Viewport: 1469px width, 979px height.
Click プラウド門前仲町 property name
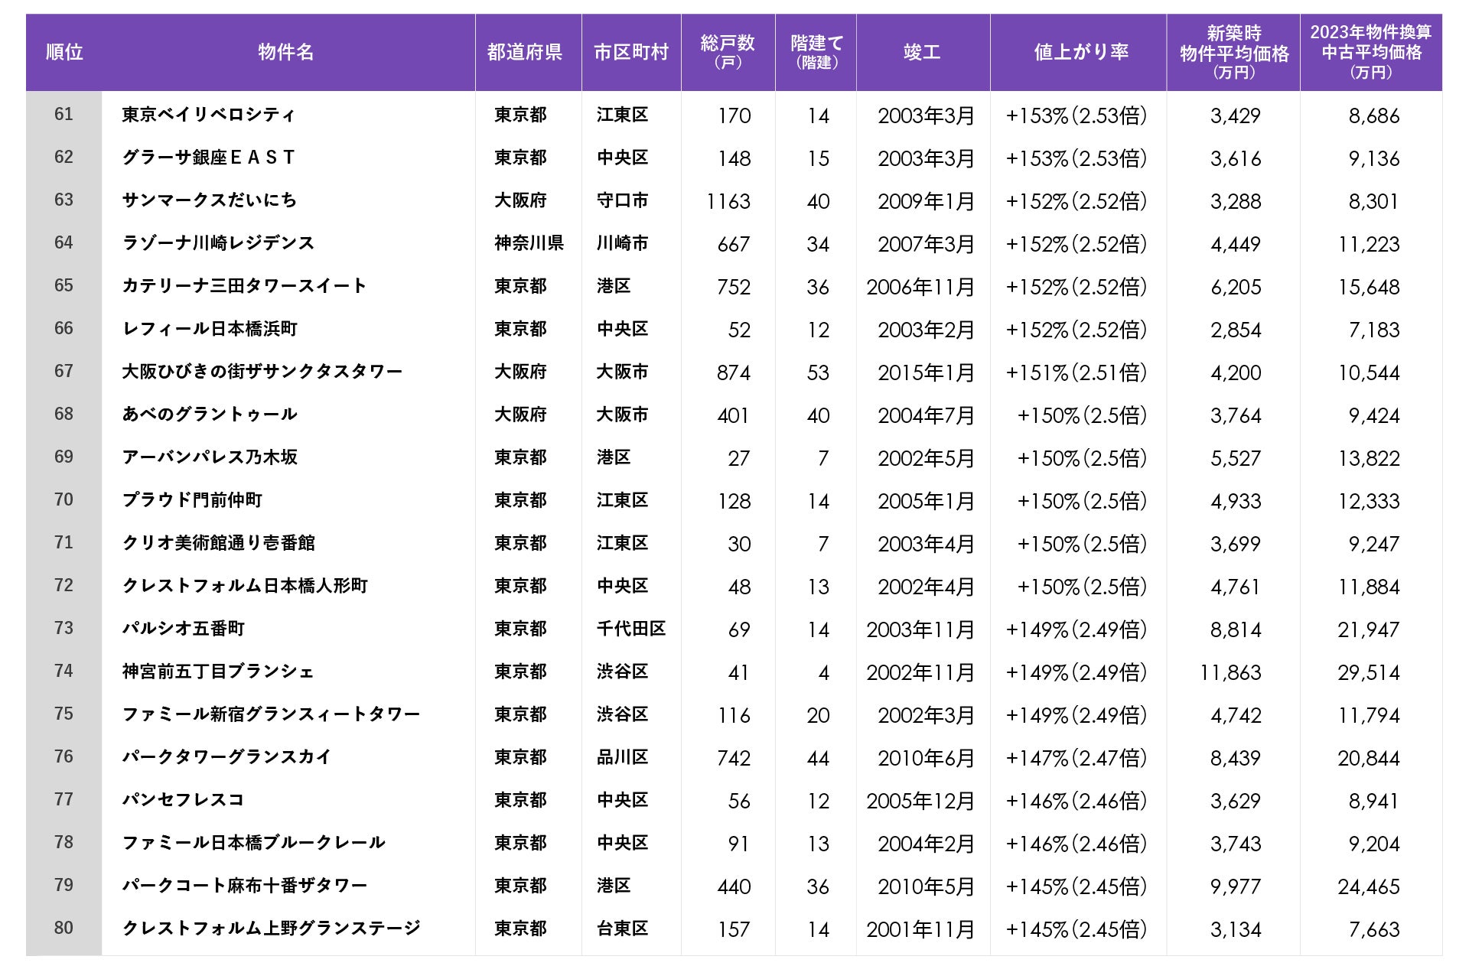192,500
